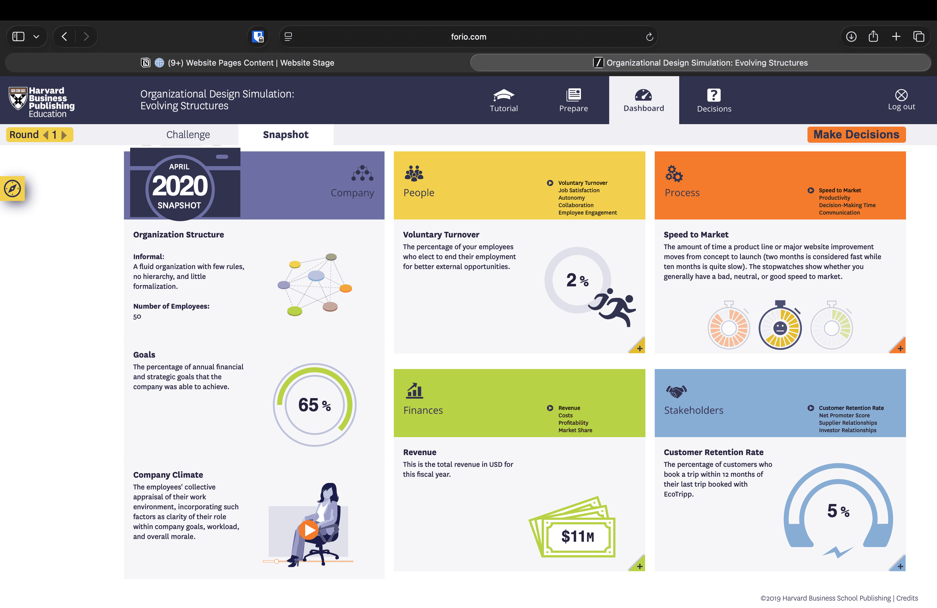Select Productivity metric under Process
The width and height of the screenshot is (937, 608).
tap(834, 198)
